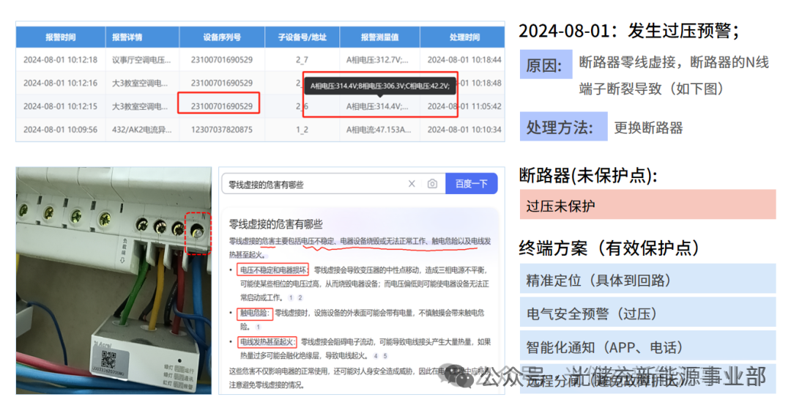Viewport: 791px width, 408px height.
Task: Click the 处理方法: label box
Action: click(x=563, y=127)
